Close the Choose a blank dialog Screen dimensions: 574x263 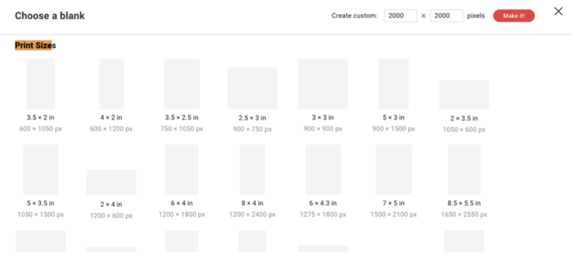coord(558,12)
